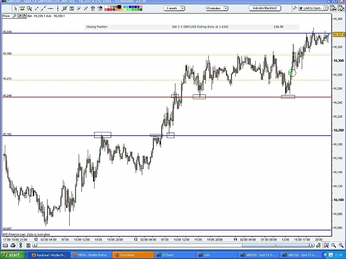Click the Price panel label
Screen dimensions: 346x259
6,16
